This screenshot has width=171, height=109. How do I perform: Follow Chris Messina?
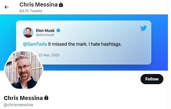pos(152,79)
